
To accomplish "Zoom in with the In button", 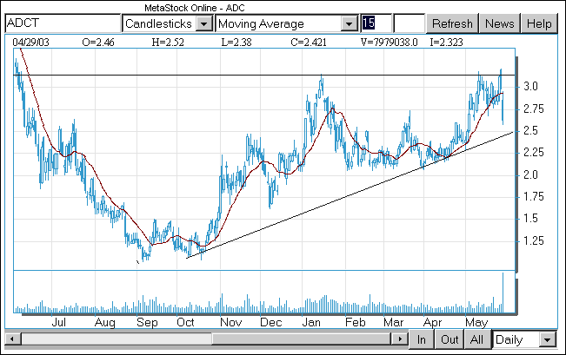I will click(x=422, y=339).
